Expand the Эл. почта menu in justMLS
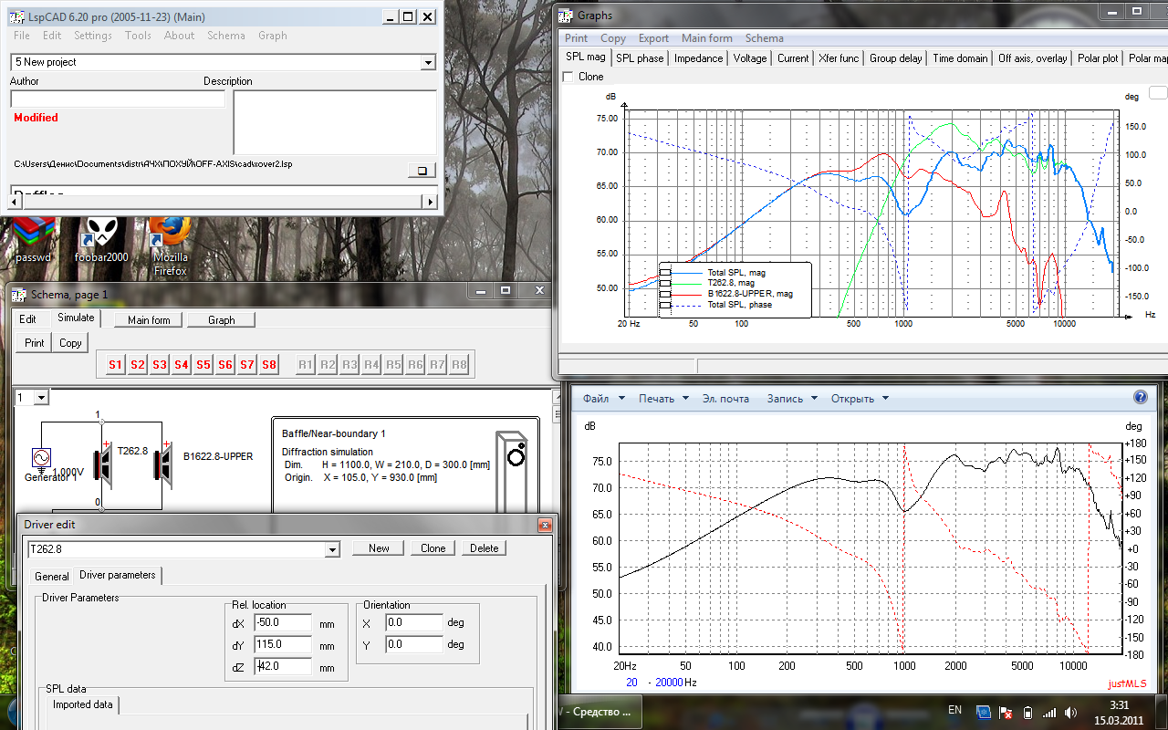 click(726, 398)
